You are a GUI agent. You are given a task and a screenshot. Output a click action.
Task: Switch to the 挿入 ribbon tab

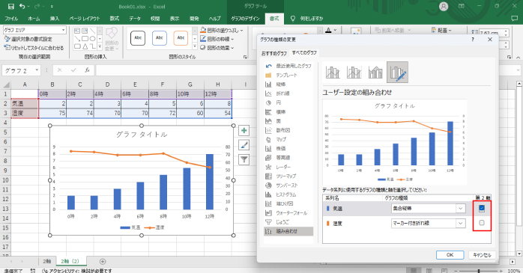55,19
